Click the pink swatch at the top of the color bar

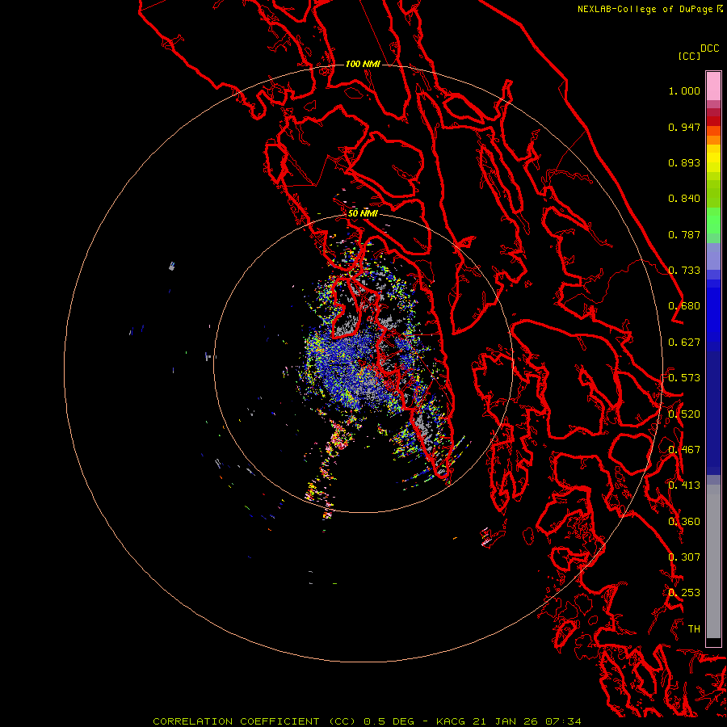713,86
